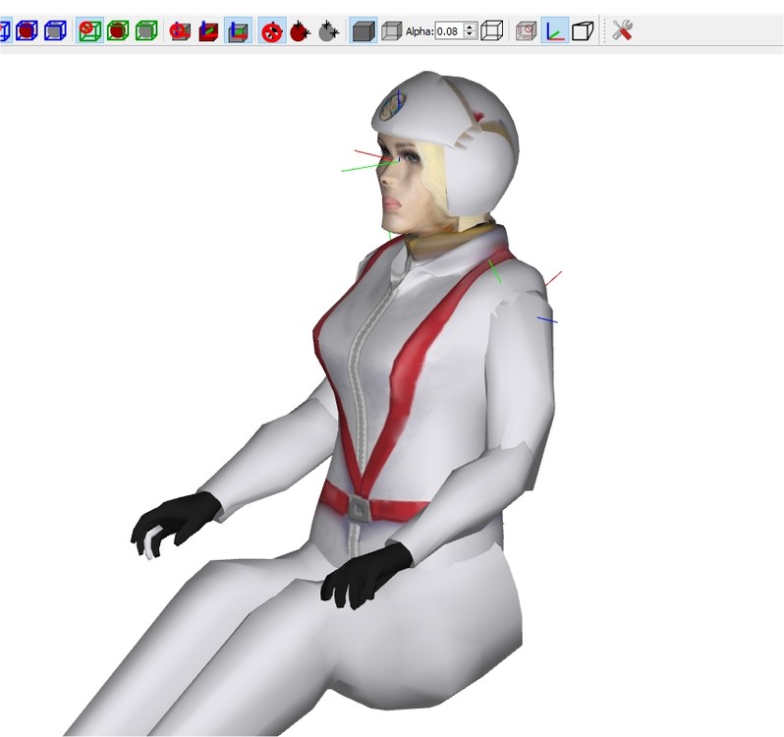Open the wrench and screwdriver settings tool
This screenshot has width=784, height=737.
pyautogui.click(x=622, y=31)
